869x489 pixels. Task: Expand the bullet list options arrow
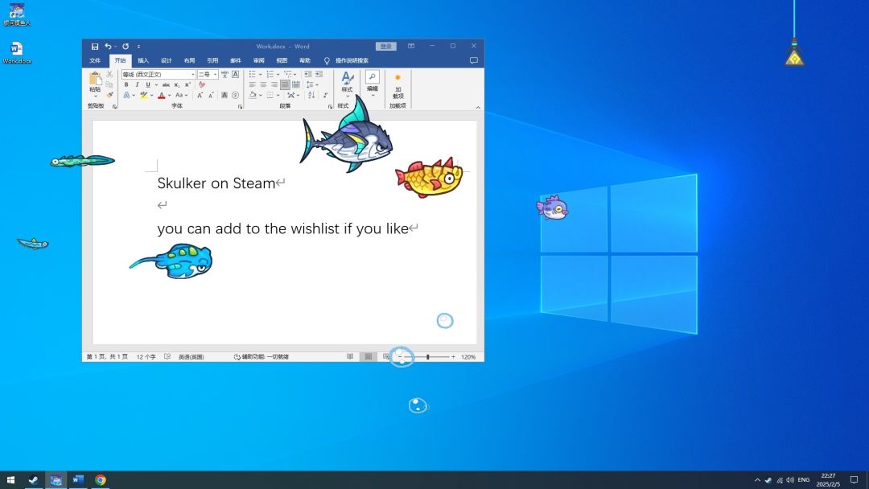point(261,74)
